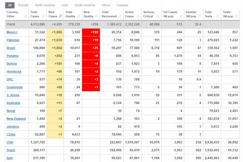This screenshot has width=243, height=162.
Task: Sort Active Cases column arrows
Action: point(138,16)
